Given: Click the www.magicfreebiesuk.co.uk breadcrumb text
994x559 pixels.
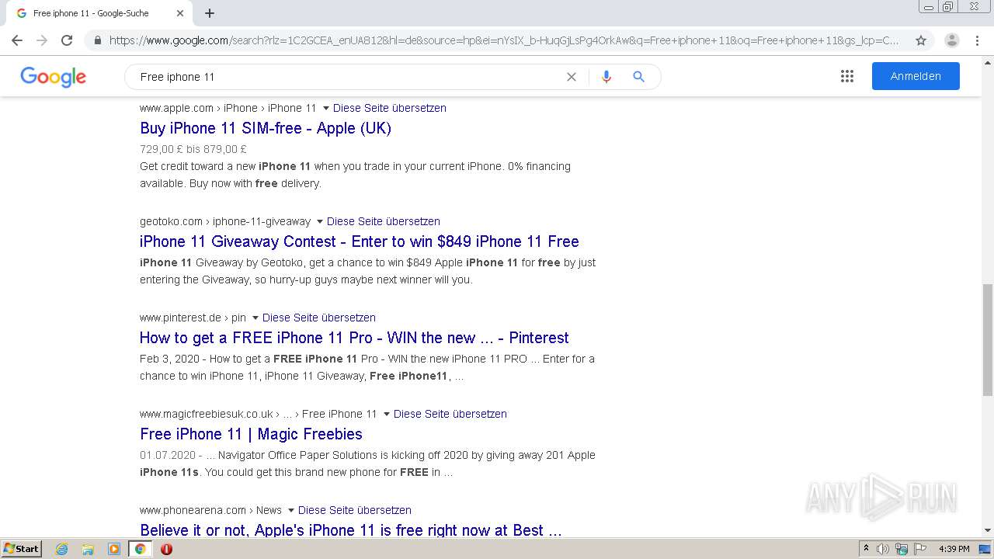Looking at the screenshot, I should coord(207,414).
